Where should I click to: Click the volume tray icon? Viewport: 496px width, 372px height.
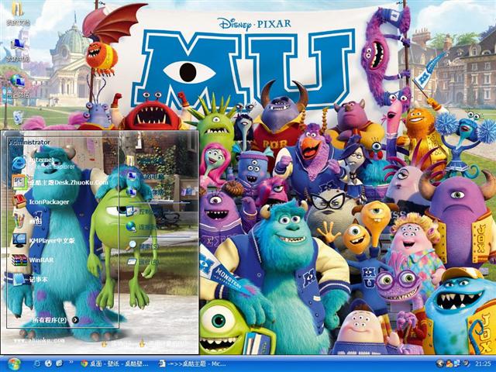(x=466, y=363)
